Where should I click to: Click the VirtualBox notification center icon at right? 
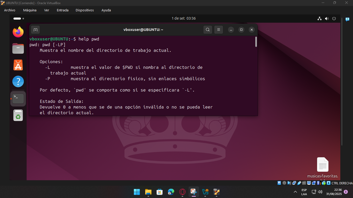(348, 19)
